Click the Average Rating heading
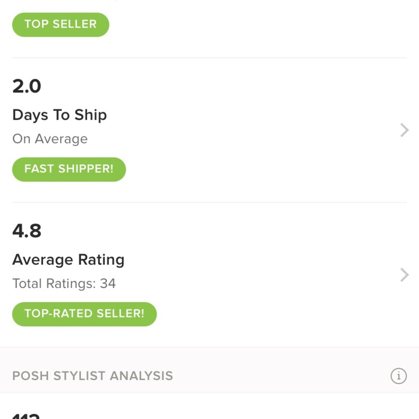Image resolution: width=419 pixels, height=419 pixels. tap(68, 260)
